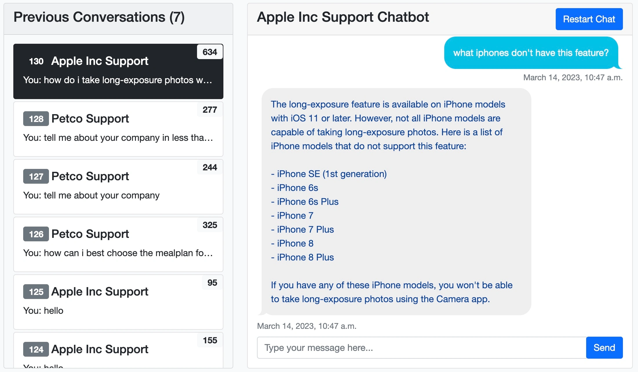Click the Previous Conversations header
Screen dimensions: 638x372
pos(99,17)
